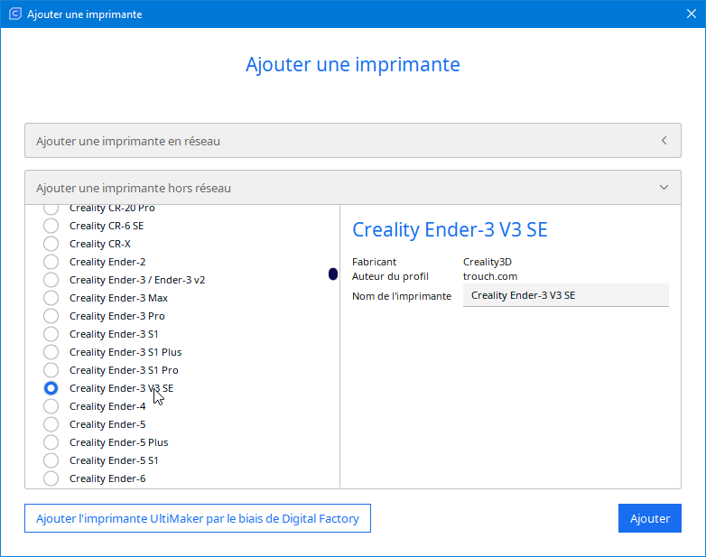Select the Creality Ender-6 radio button
The height and width of the screenshot is (557, 706).
(51, 478)
